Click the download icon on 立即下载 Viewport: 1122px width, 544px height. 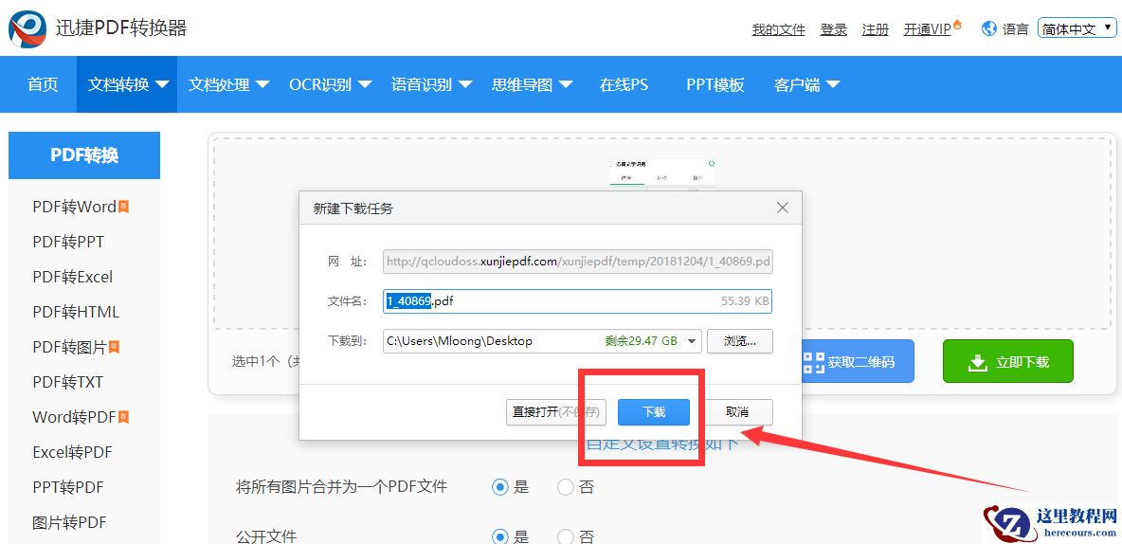click(x=977, y=362)
